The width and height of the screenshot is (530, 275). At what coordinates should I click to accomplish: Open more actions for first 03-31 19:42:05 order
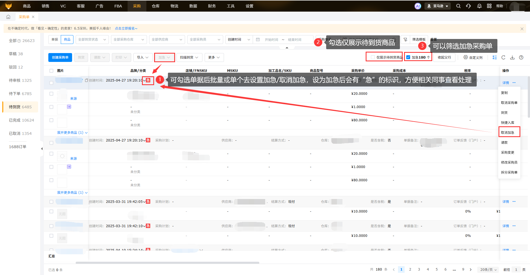514,201
